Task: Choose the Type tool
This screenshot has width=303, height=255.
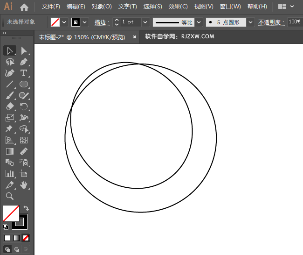Action: point(24,73)
